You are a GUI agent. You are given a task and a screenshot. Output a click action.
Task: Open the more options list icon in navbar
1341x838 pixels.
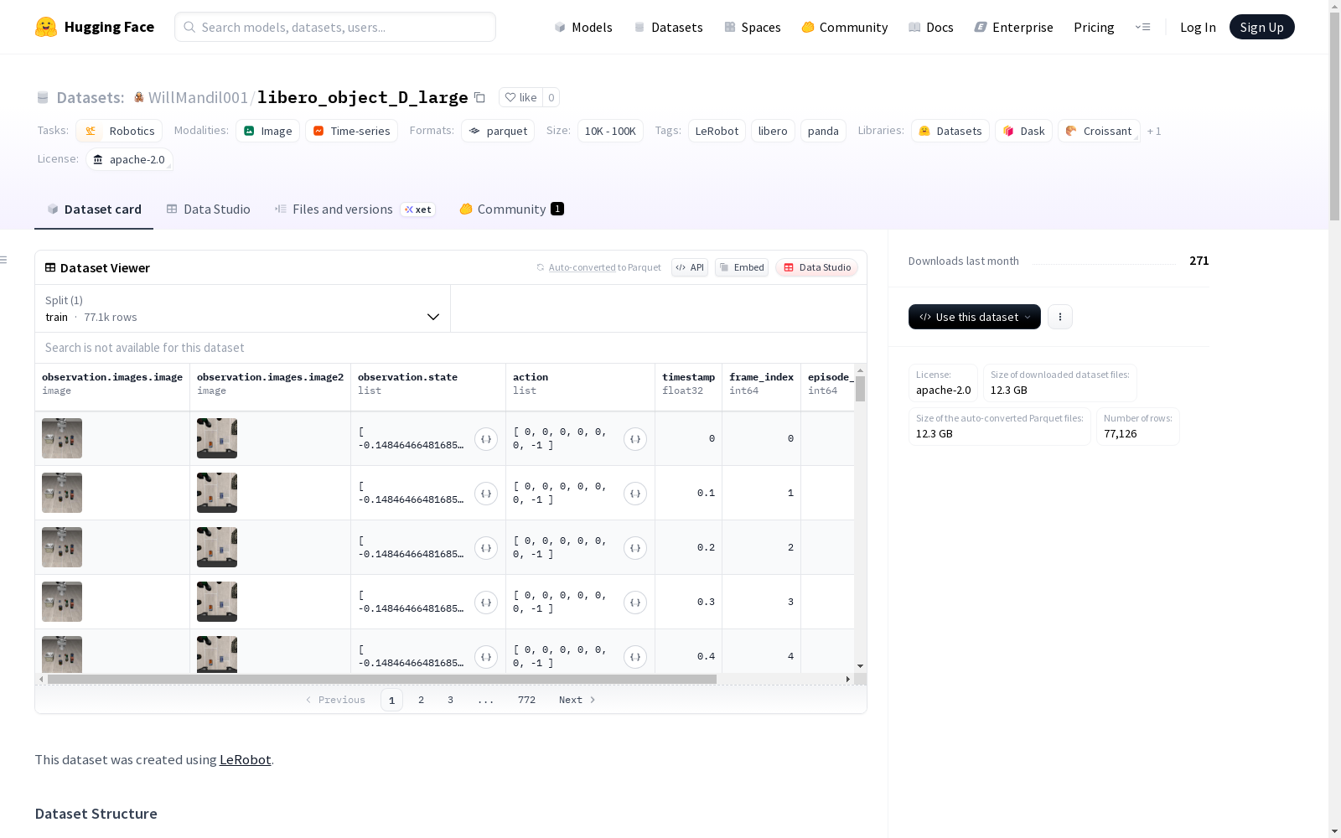tap(1142, 27)
